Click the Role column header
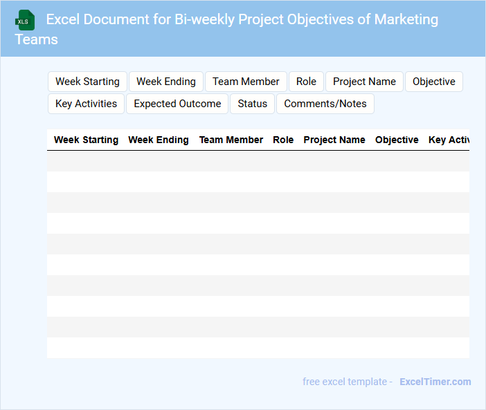 coord(283,140)
